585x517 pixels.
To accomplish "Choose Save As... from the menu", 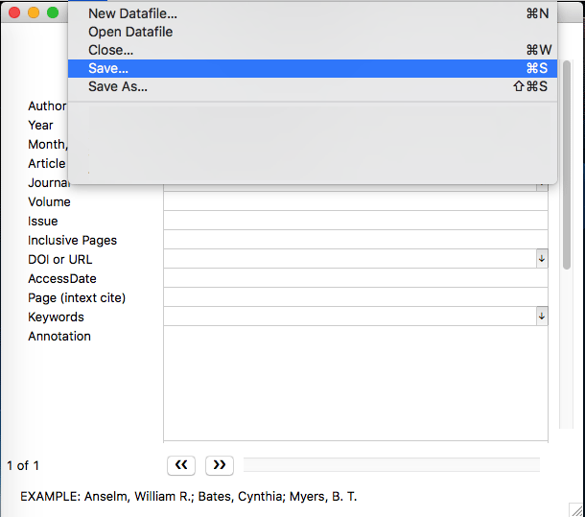I will click(x=117, y=86).
